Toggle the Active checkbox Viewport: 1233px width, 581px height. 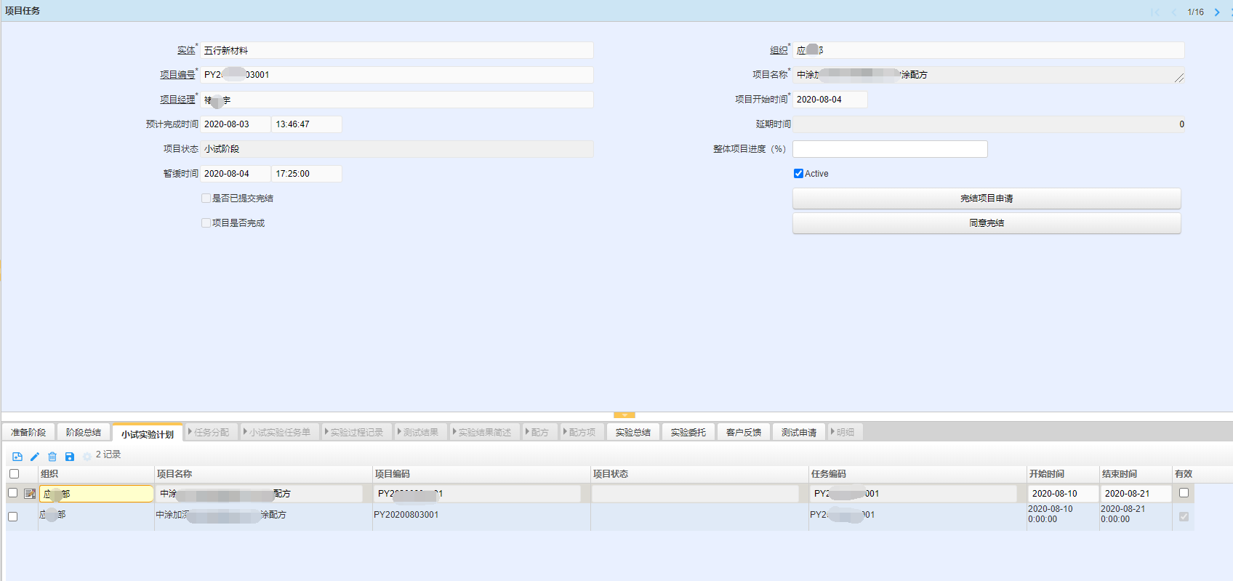pyautogui.click(x=798, y=174)
